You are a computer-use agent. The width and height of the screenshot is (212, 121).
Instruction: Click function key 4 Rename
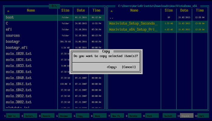[65, 116]
